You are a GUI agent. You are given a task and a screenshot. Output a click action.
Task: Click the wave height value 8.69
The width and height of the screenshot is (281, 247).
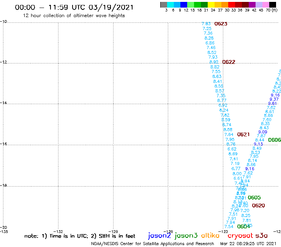click(233, 154)
